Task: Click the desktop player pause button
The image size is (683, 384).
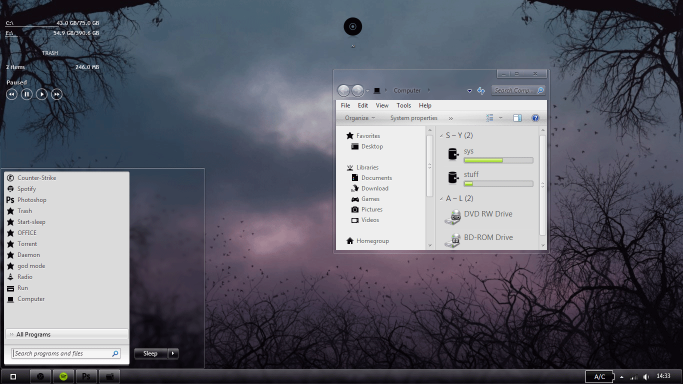Action: coord(27,94)
